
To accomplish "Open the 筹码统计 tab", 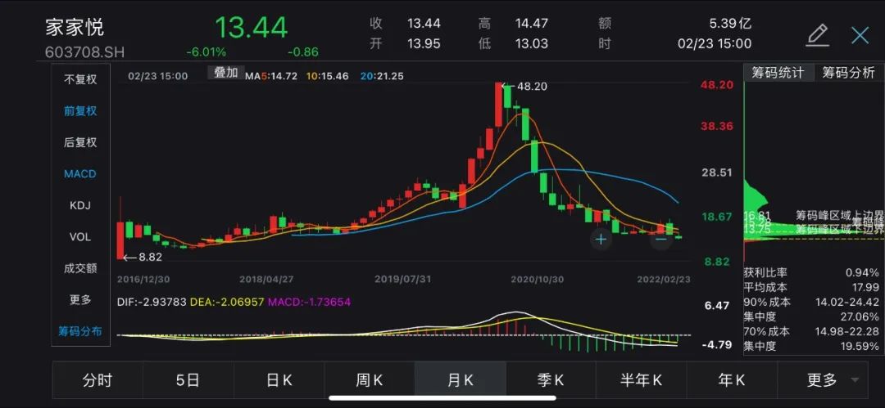I will (778, 73).
